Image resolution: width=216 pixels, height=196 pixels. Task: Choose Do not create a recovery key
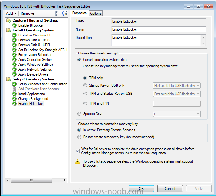79,137
